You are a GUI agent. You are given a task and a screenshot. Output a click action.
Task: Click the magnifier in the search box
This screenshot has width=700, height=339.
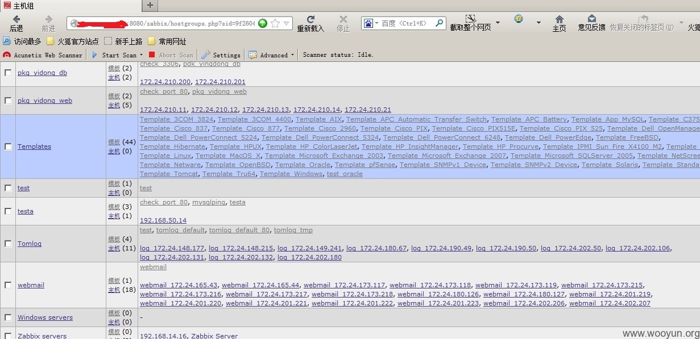pyautogui.click(x=440, y=23)
